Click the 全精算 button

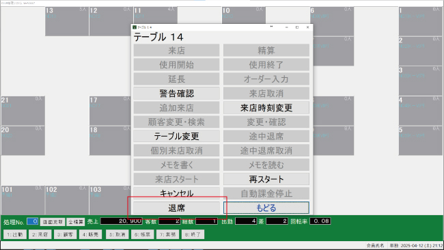pos(76,222)
